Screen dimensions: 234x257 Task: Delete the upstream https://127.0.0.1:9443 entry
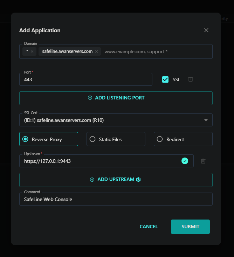203,161
